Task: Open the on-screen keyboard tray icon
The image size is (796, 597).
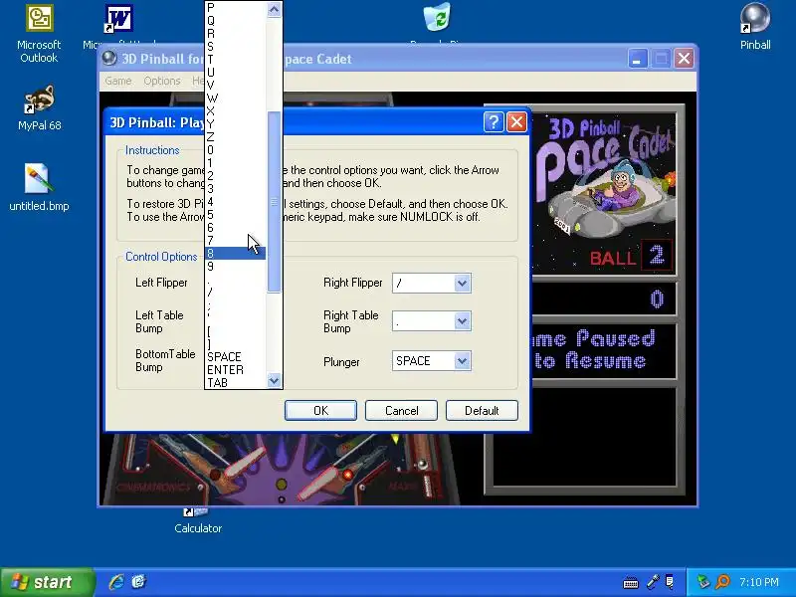Action: 631,582
